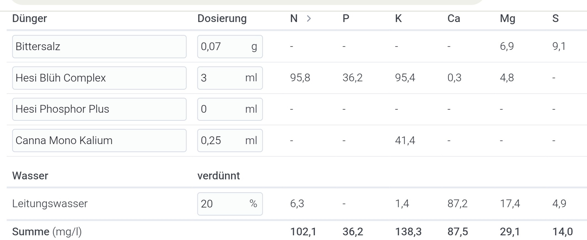Select the Hesi Blüh Complex name field

coord(99,78)
